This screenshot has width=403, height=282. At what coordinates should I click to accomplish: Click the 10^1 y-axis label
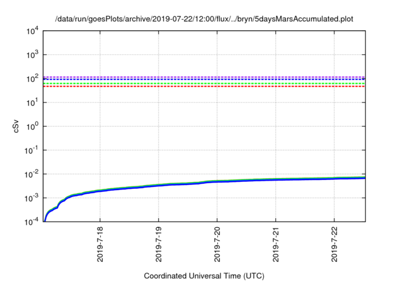(x=32, y=102)
